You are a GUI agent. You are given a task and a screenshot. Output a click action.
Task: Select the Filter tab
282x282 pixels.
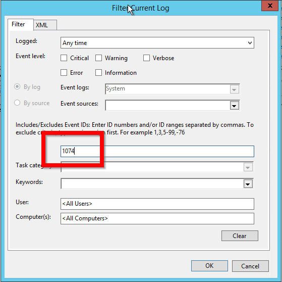coord(21,24)
